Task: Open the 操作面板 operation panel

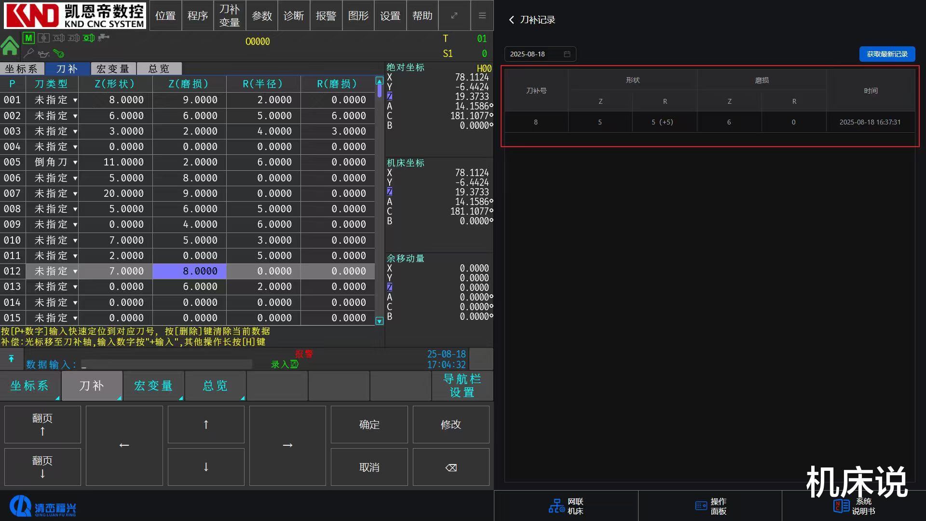Action: (710, 506)
